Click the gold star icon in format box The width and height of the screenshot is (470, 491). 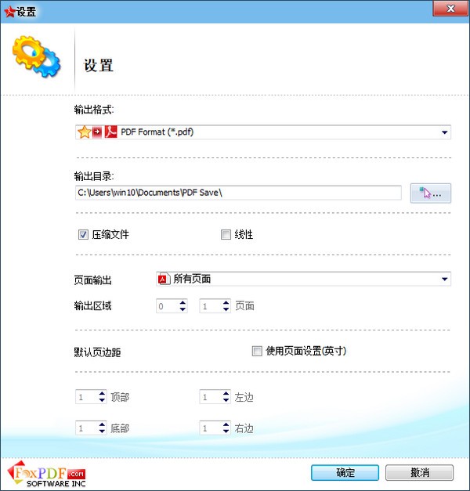(x=84, y=132)
